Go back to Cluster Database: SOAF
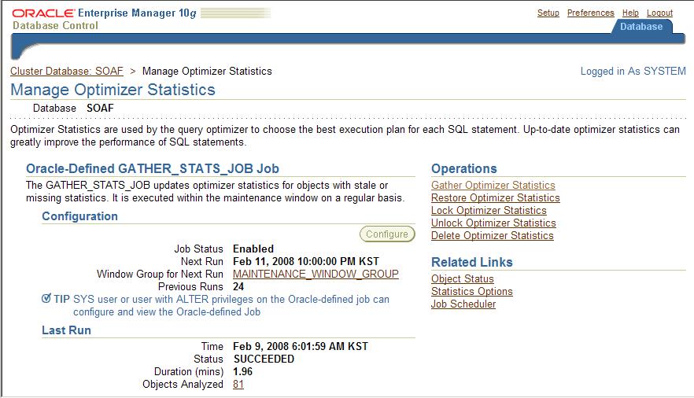 (x=67, y=72)
